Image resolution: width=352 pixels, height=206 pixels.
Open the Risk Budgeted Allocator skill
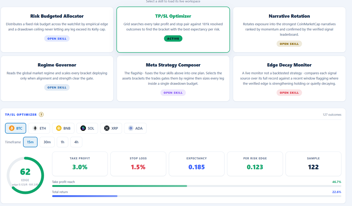[x=57, y=39]
